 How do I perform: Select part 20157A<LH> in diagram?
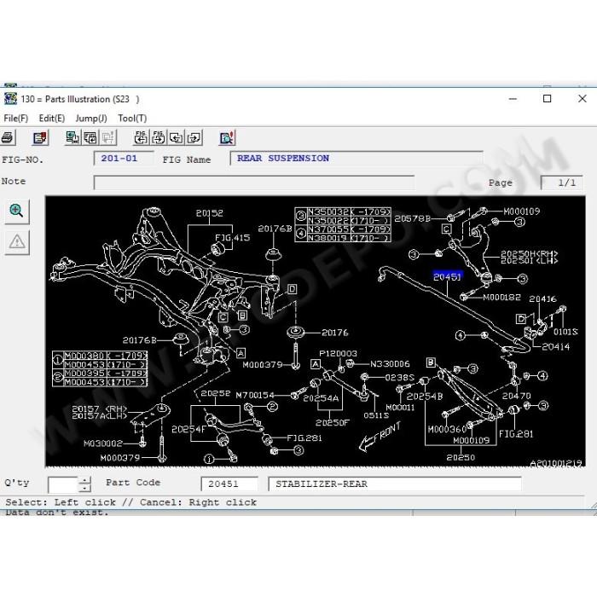(100, 416)
